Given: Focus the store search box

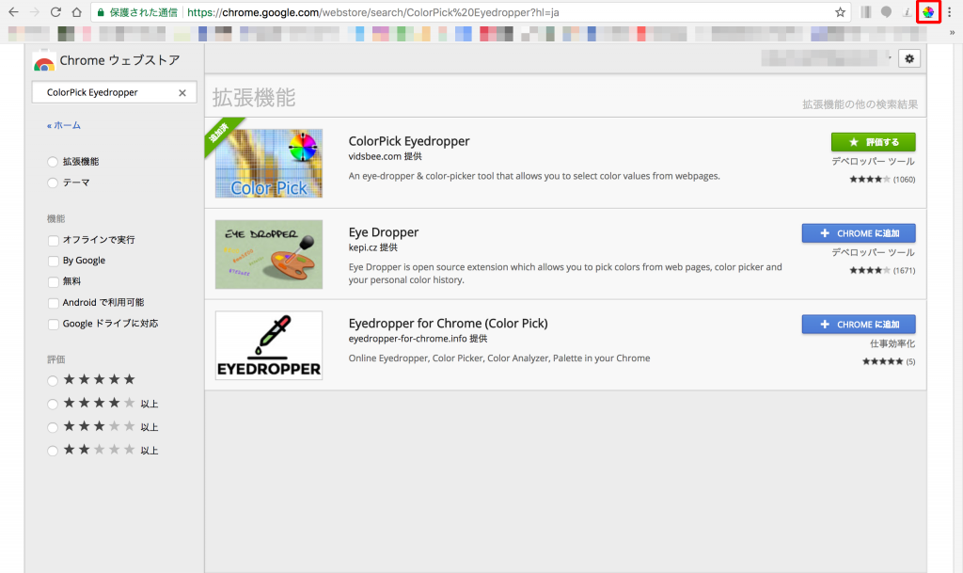Looking at the screenshot, I should pos(114,92).
